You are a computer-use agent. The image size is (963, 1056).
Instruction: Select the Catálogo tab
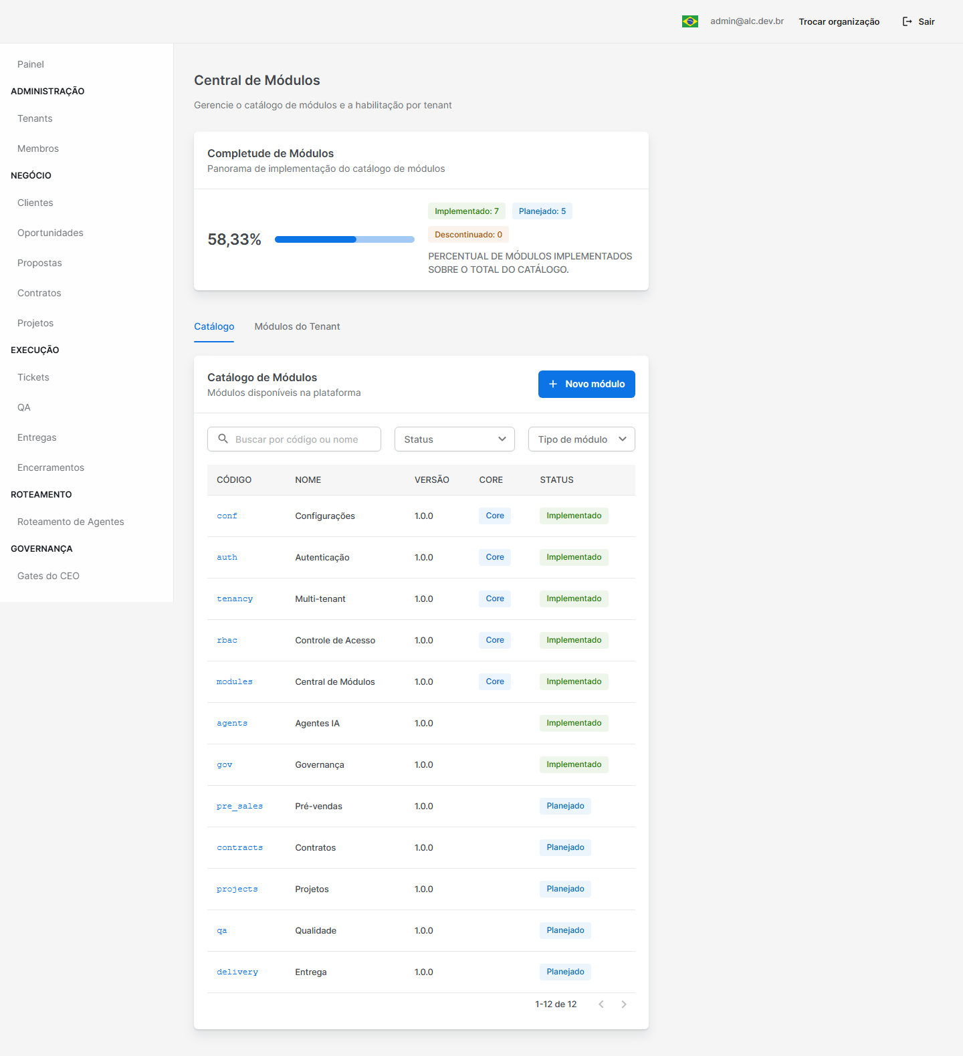click(x=214, y=326)
